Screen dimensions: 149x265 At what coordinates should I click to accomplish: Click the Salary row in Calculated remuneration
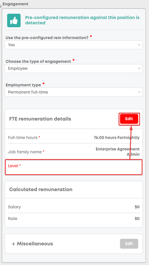(74, 207)
